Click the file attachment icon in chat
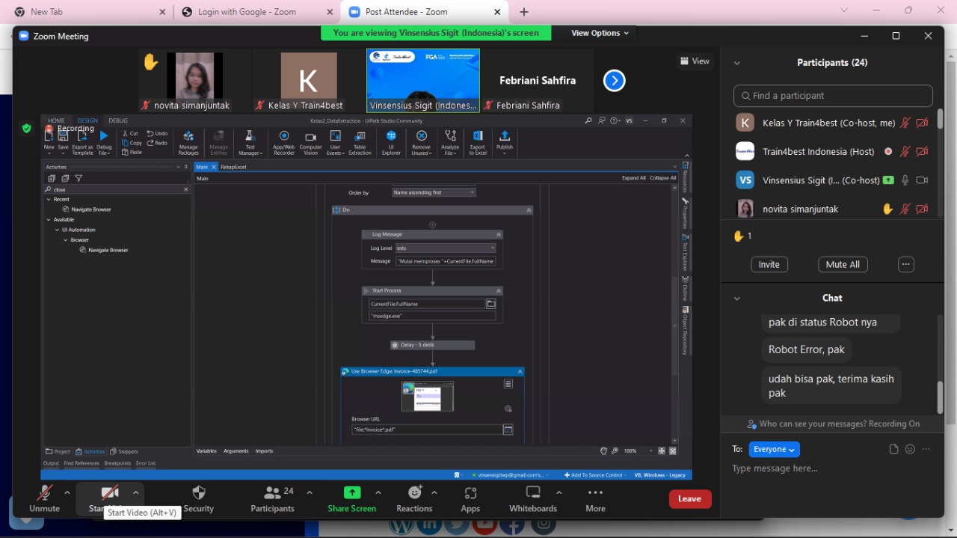Viewport: 957px width, 538px height. 893,450
